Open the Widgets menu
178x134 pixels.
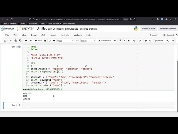click(78, 35)
